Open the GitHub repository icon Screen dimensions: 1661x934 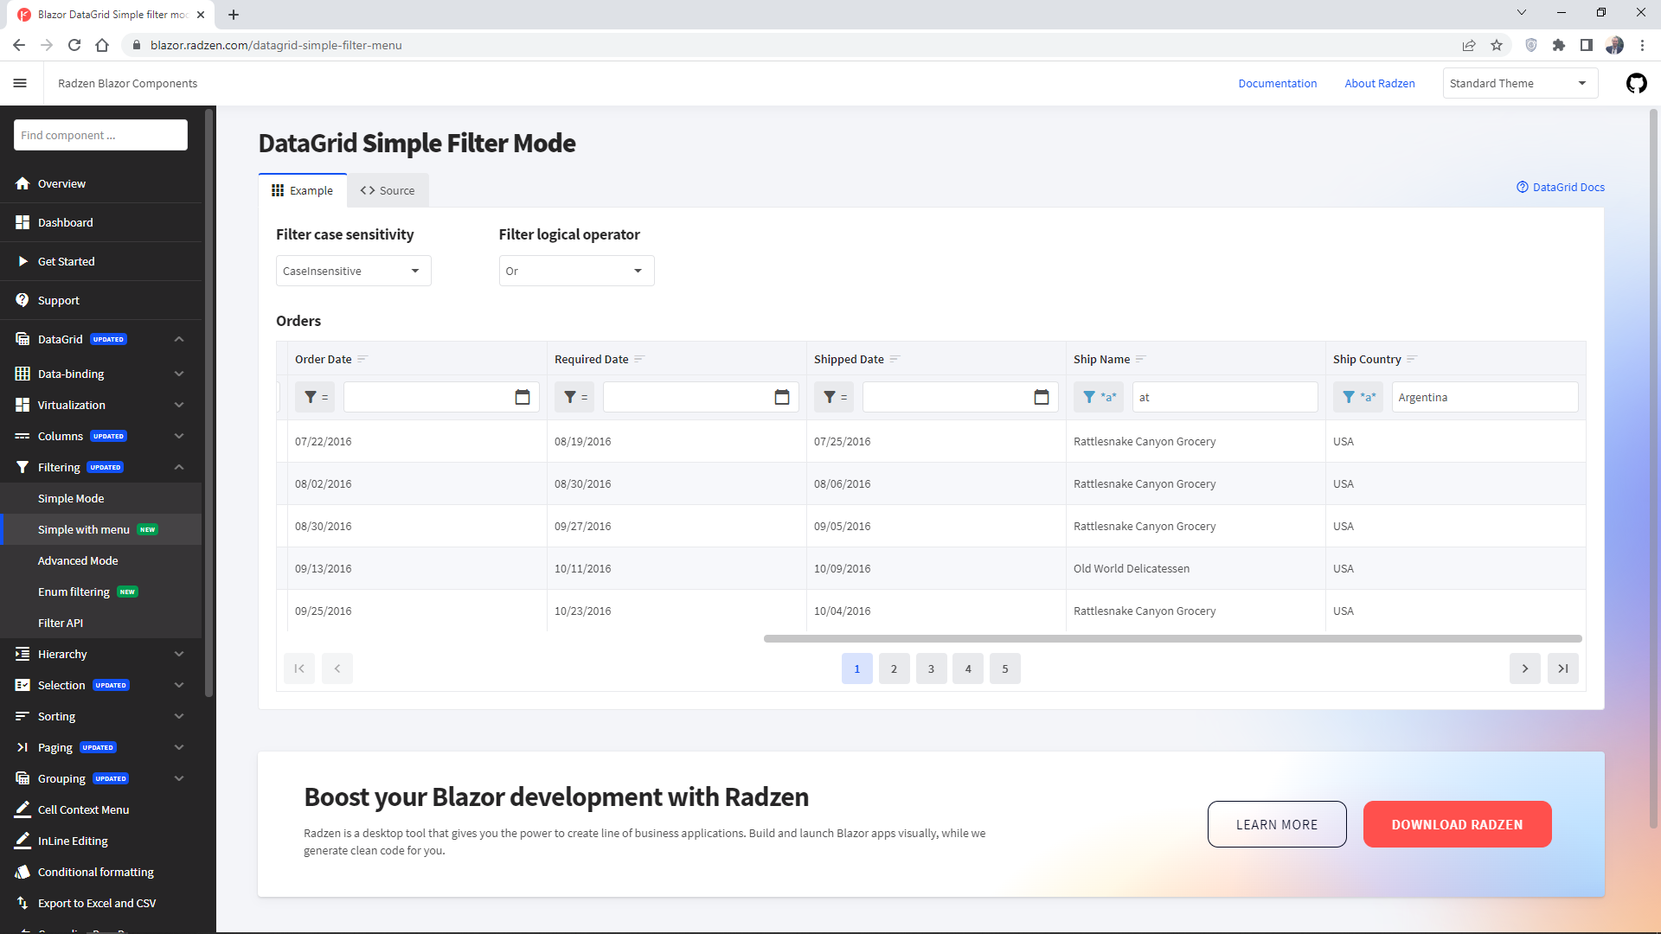pyautogui.click(x=1636, y=83)
